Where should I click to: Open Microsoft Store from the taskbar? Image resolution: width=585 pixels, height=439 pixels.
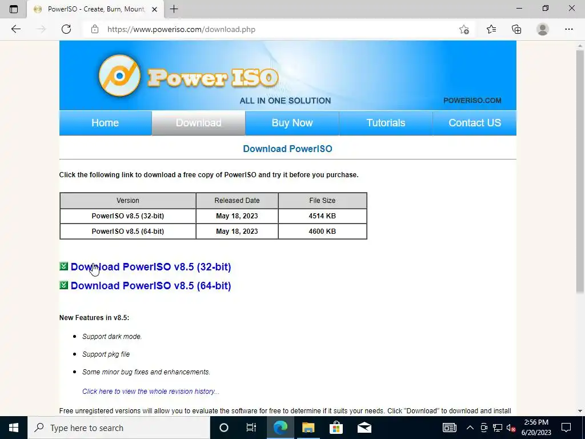[336, 428]
